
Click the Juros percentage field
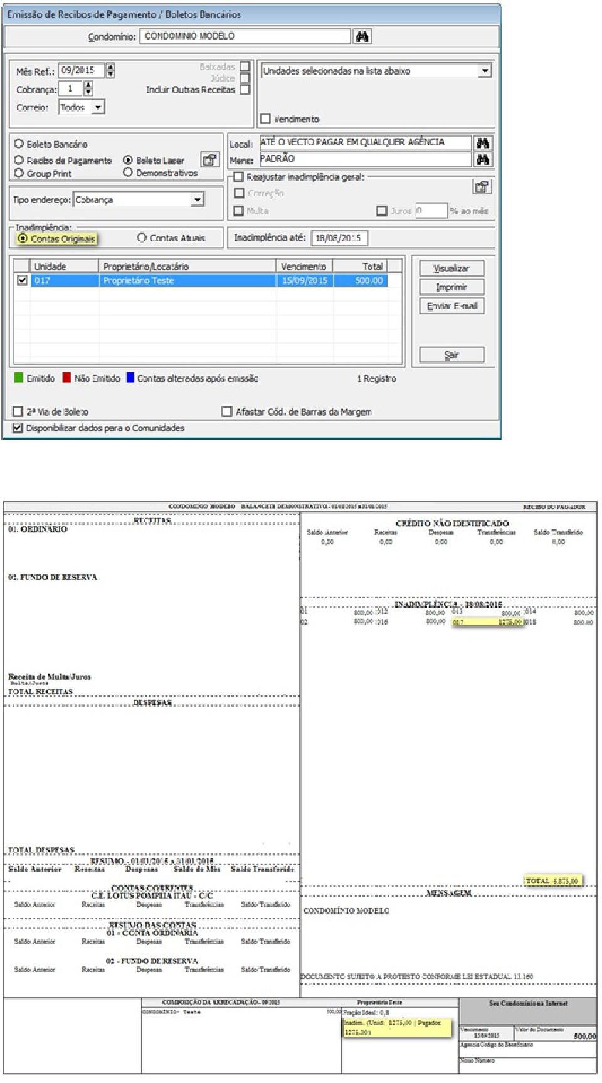coord(431,211)
